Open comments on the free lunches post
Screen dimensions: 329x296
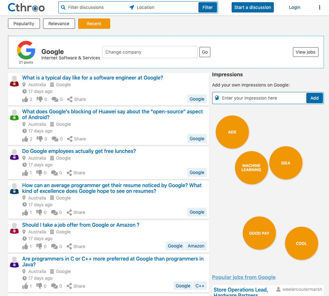pos(54,173)
